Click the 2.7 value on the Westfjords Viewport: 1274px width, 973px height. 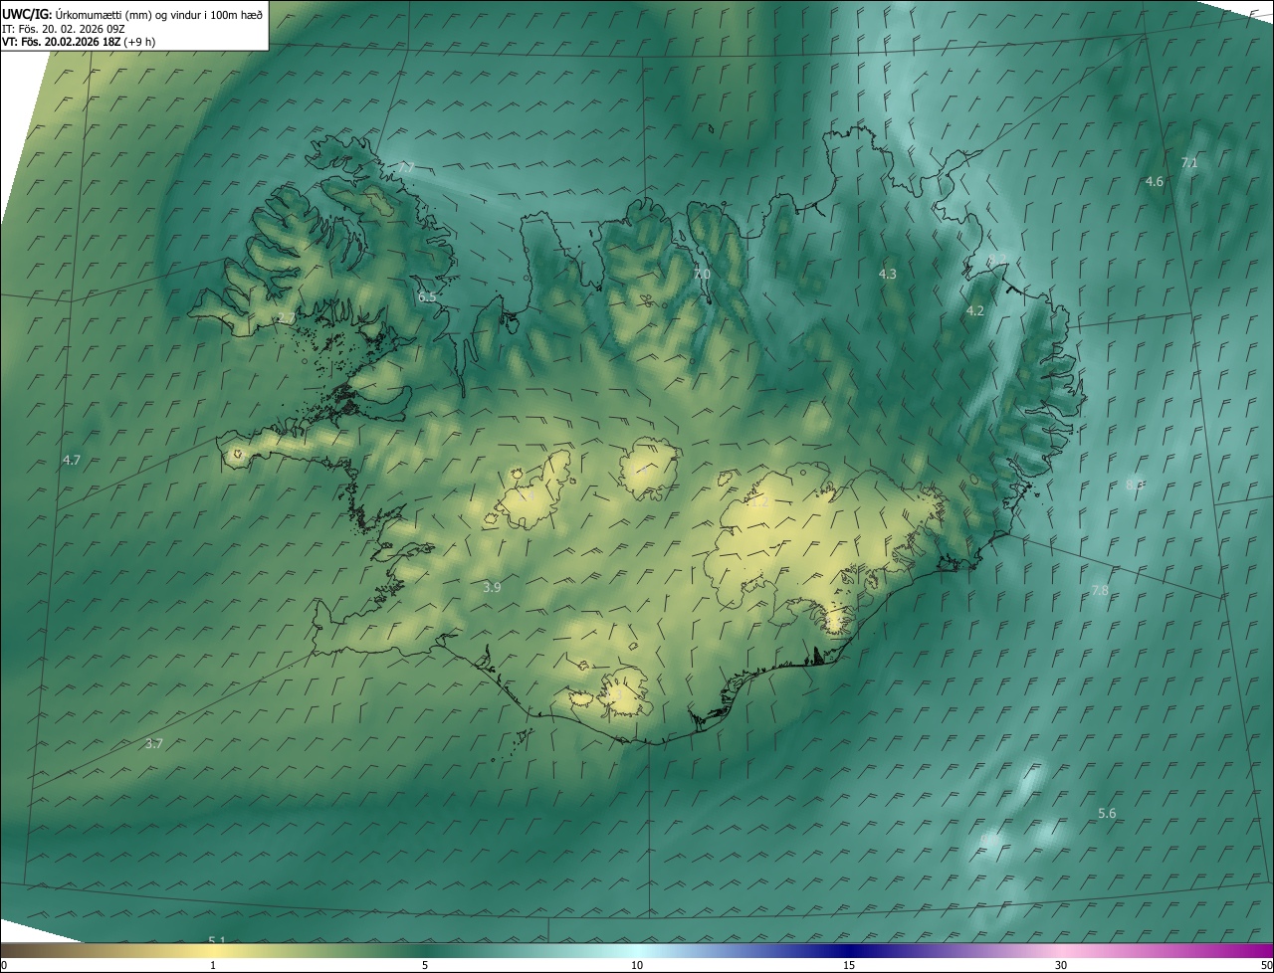point(286,317)
